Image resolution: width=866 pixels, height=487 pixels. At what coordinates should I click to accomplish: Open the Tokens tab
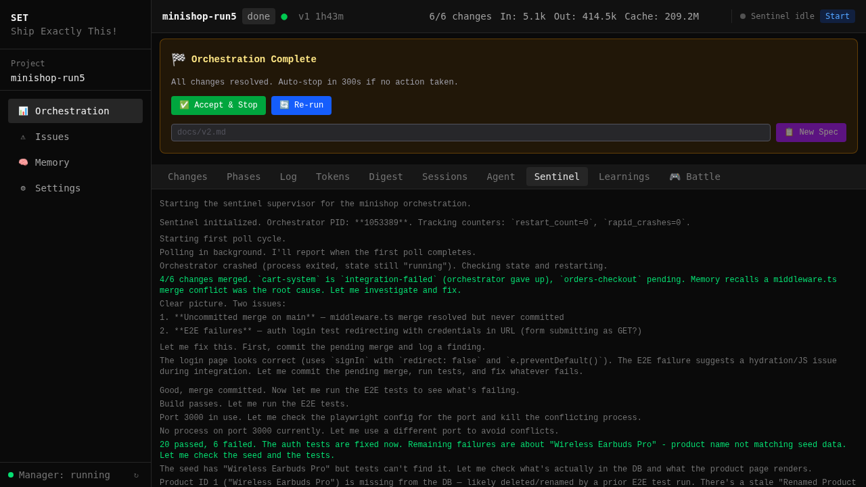tap(332, 176)
